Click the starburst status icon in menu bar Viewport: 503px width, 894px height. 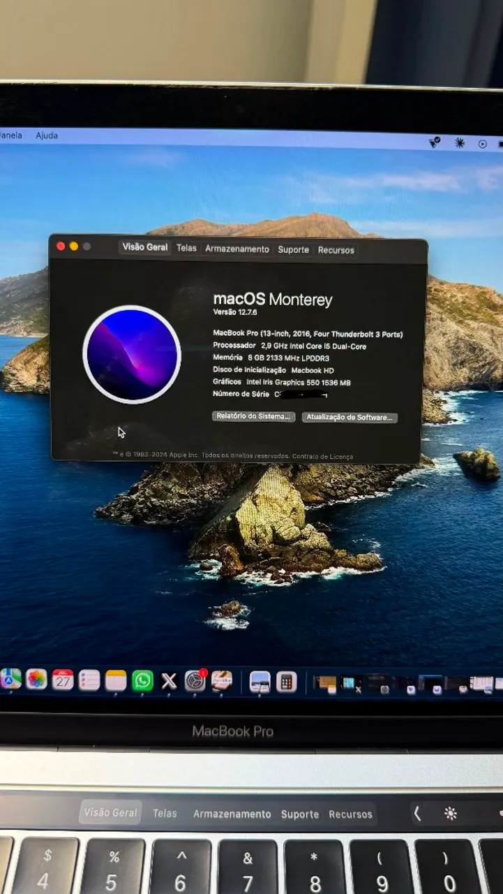pos(459,143)
